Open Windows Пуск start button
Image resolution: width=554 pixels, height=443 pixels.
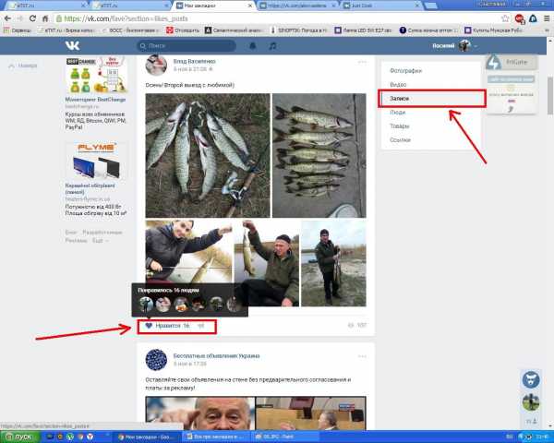20,437
